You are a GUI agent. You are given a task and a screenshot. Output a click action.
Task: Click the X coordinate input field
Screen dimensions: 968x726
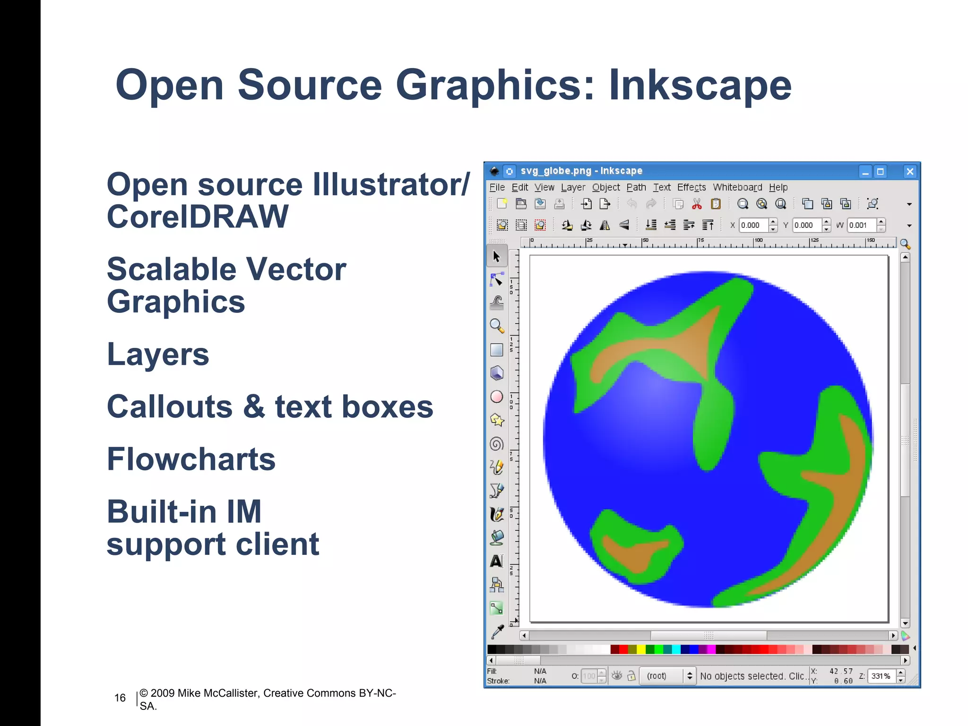pyautogui.click(x=753, y=225)
